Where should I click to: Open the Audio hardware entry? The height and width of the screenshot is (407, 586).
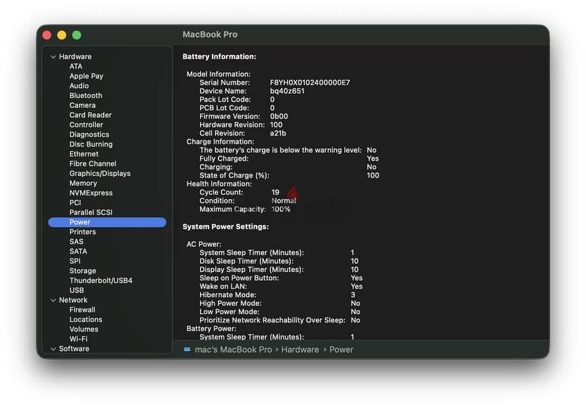79,86
